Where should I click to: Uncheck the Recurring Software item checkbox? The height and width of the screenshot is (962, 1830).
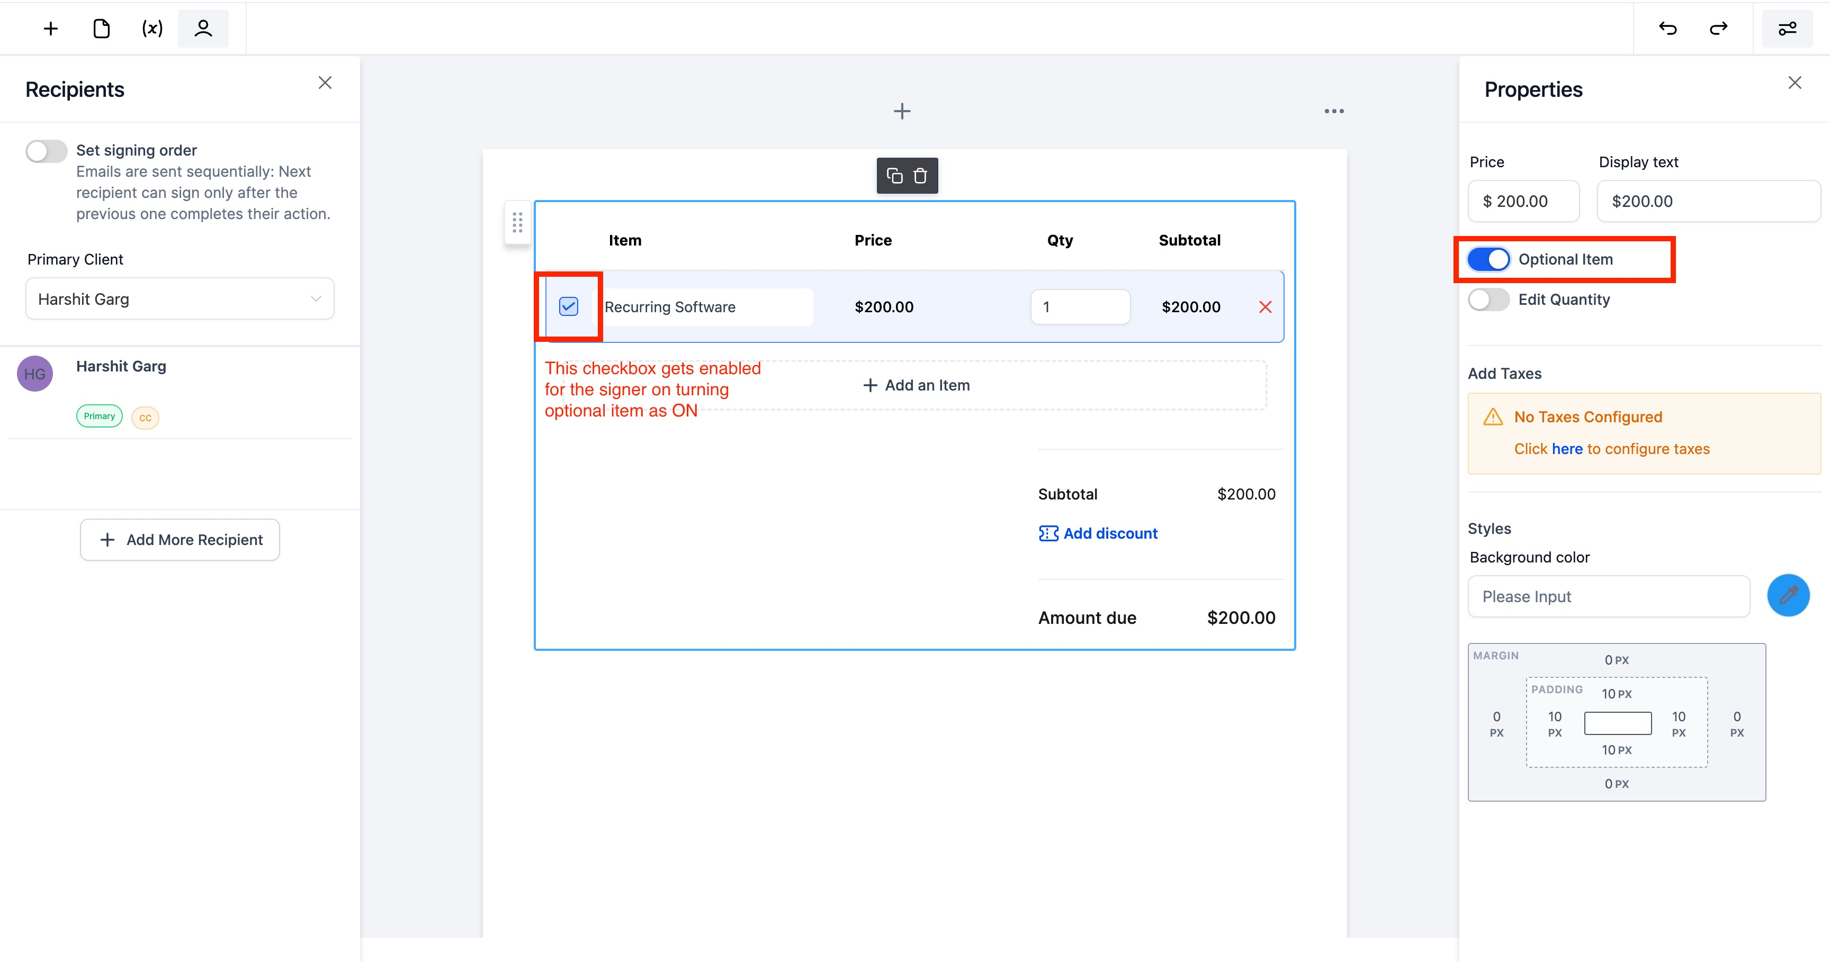(x=568, y=306)
